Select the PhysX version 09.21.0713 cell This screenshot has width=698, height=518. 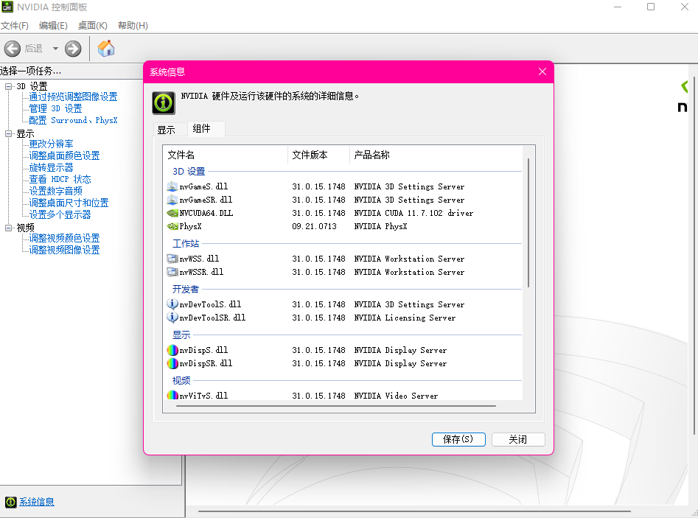(314, 226)
